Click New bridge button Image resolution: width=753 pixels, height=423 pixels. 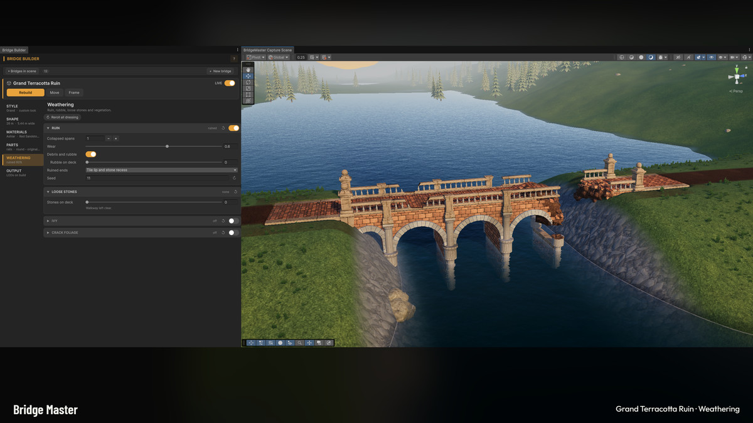click(x=221, y=71)
